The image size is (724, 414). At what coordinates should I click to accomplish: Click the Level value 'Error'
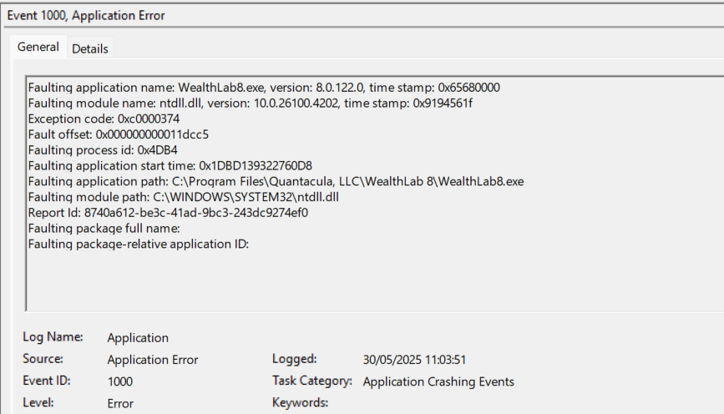tap(120, 403)
